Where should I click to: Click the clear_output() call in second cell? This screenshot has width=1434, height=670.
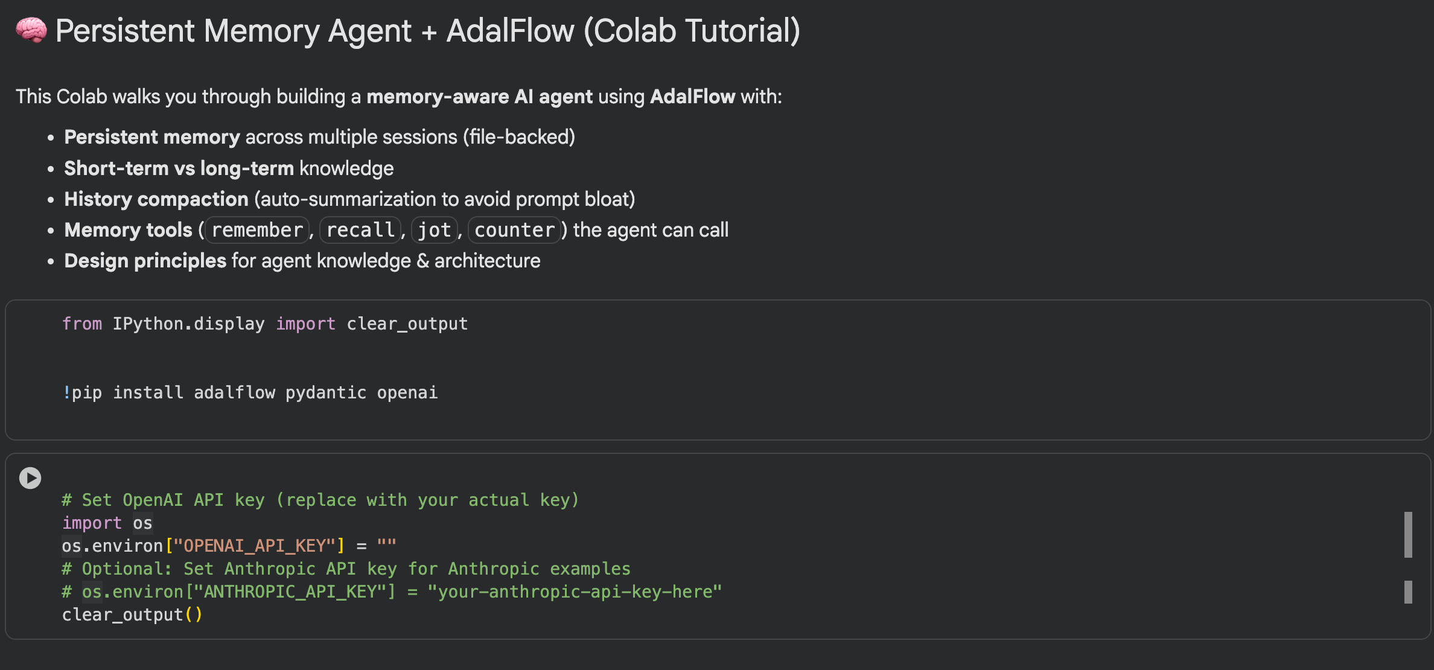coord(132,615)
